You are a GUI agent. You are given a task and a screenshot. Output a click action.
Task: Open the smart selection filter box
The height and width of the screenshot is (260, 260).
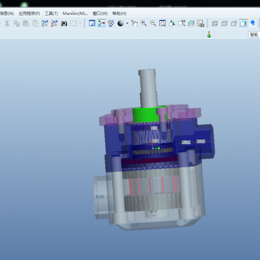click(x=254, y=34)
